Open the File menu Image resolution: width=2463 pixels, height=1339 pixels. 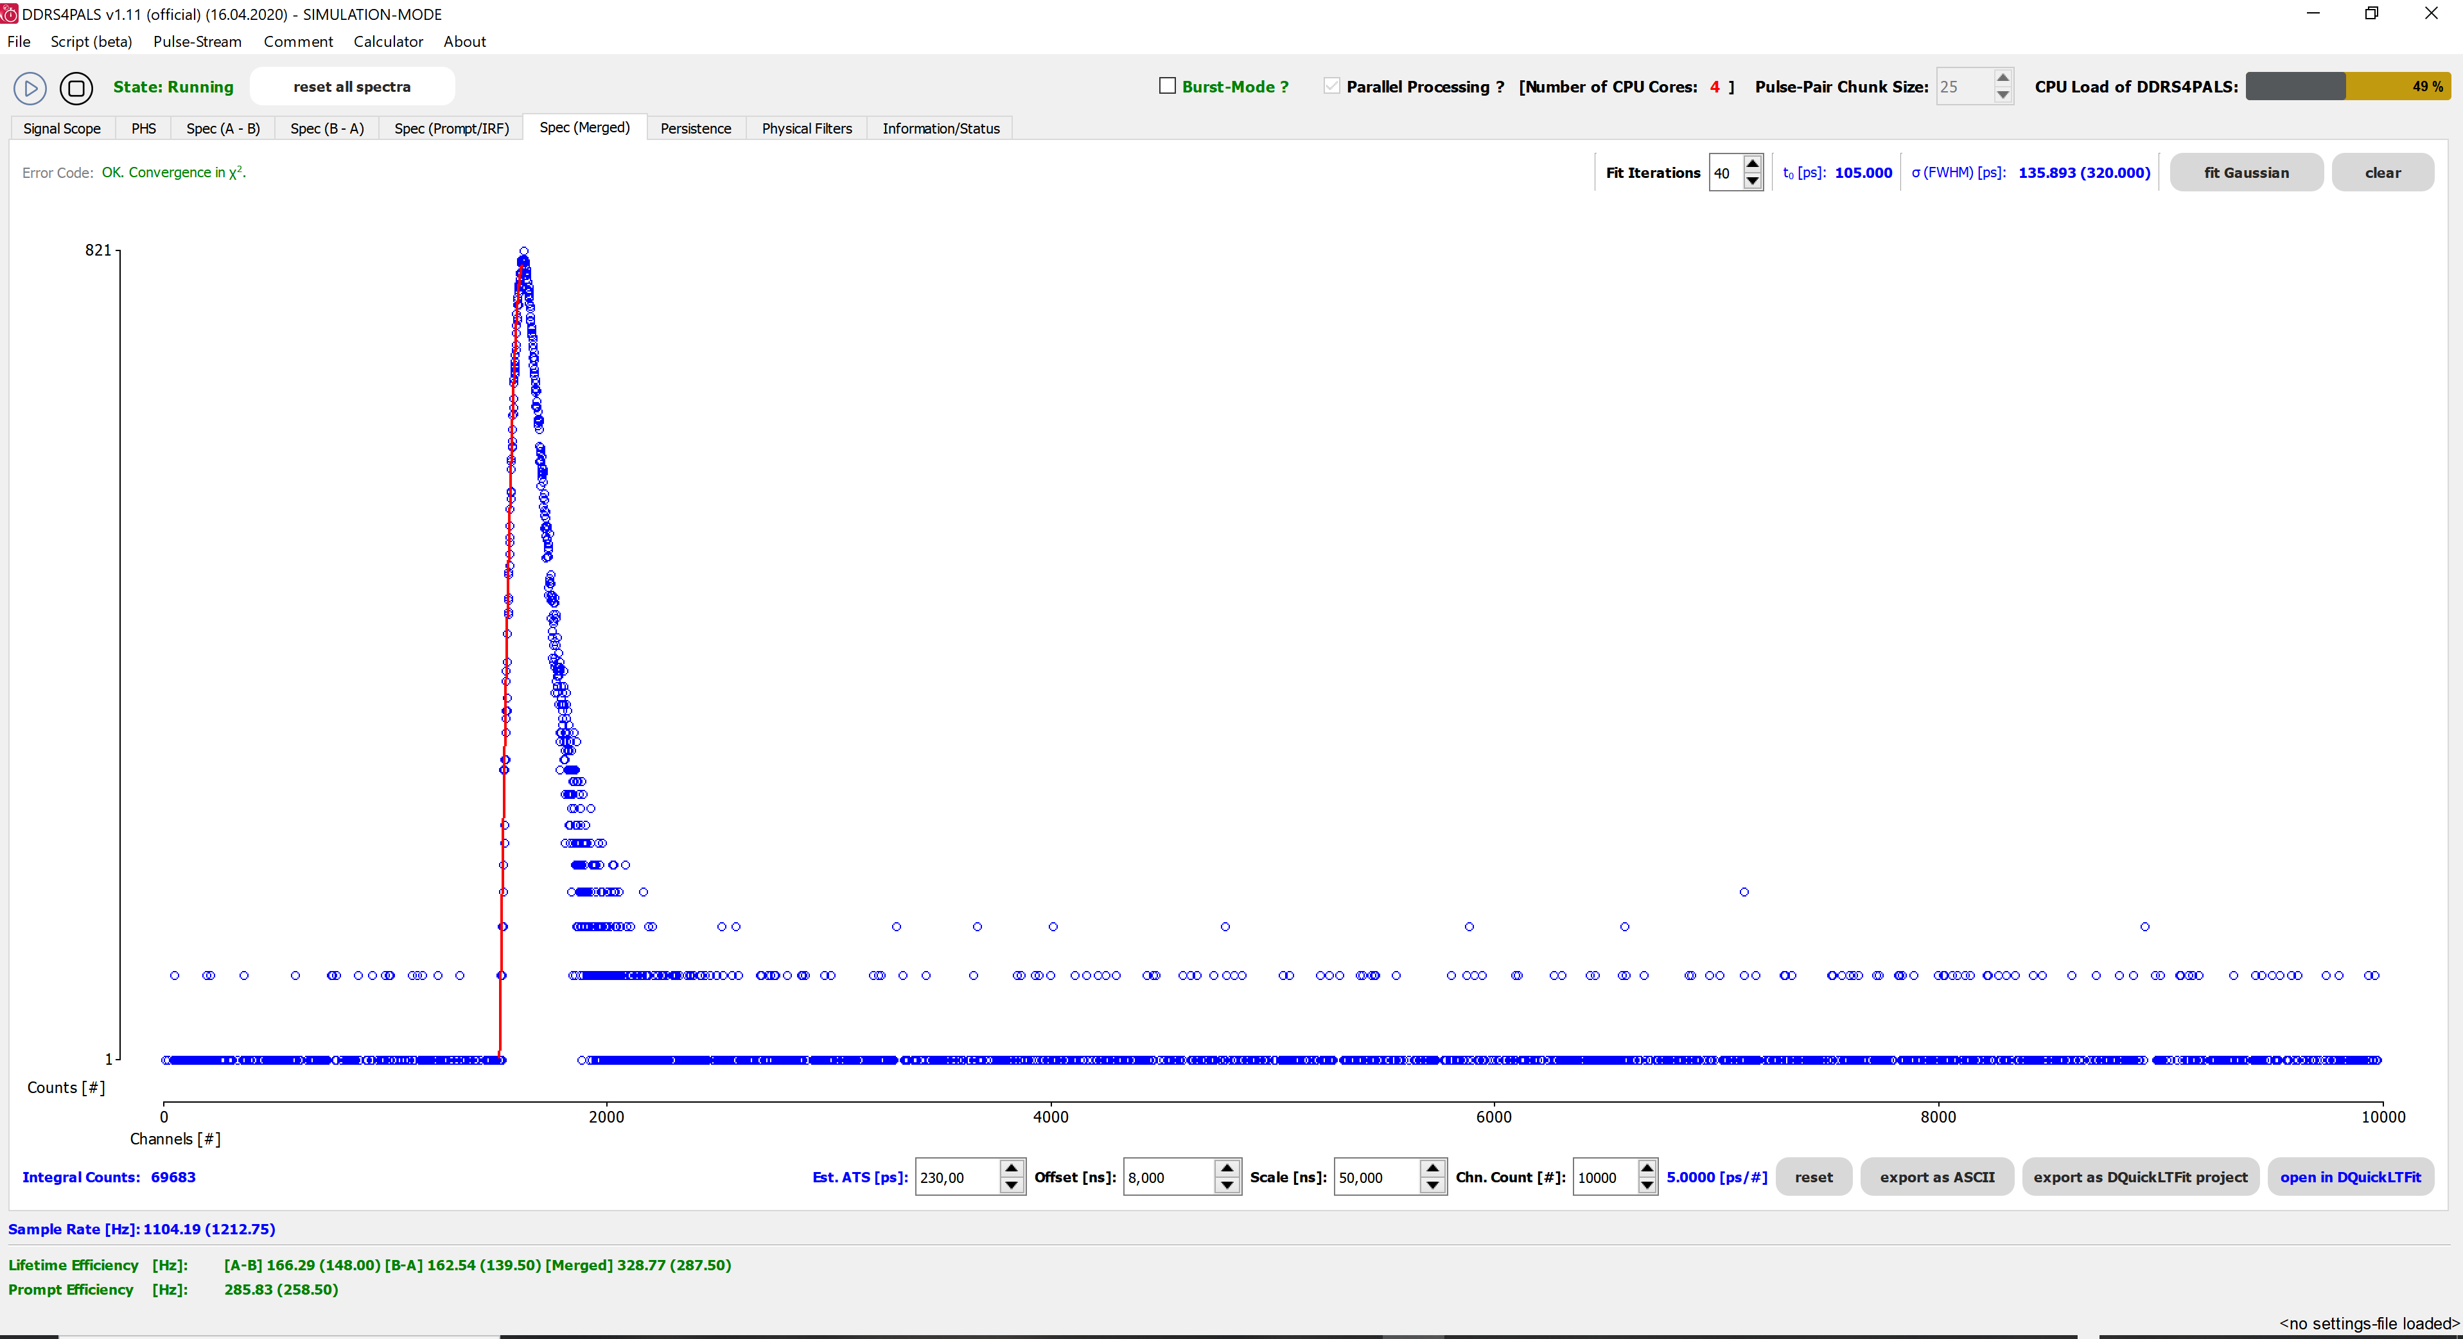click(x=19, y=41)
